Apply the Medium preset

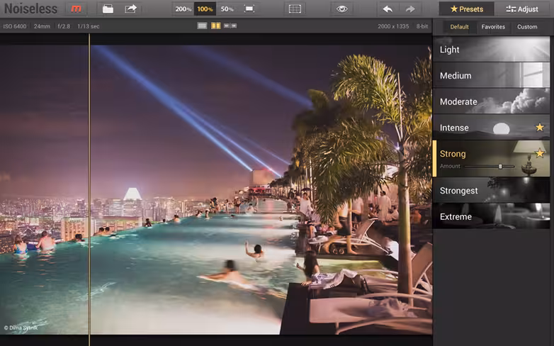point(492,75)
